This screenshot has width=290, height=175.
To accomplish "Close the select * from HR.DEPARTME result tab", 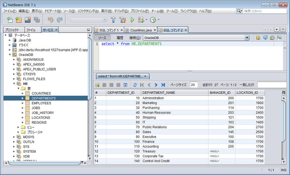I will pyautogui.click(x=145, y=76).
